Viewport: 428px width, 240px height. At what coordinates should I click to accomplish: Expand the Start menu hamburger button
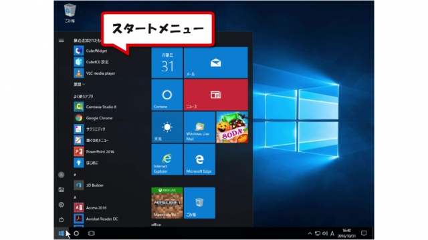point(61,41)
